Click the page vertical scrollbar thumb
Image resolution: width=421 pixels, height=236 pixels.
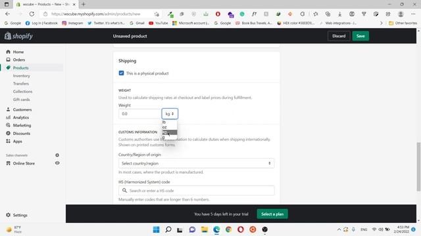coord(418,167)
